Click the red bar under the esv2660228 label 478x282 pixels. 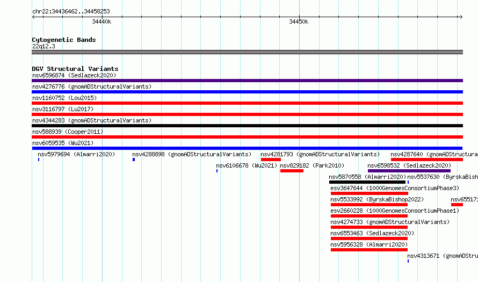tap(369, 216)
